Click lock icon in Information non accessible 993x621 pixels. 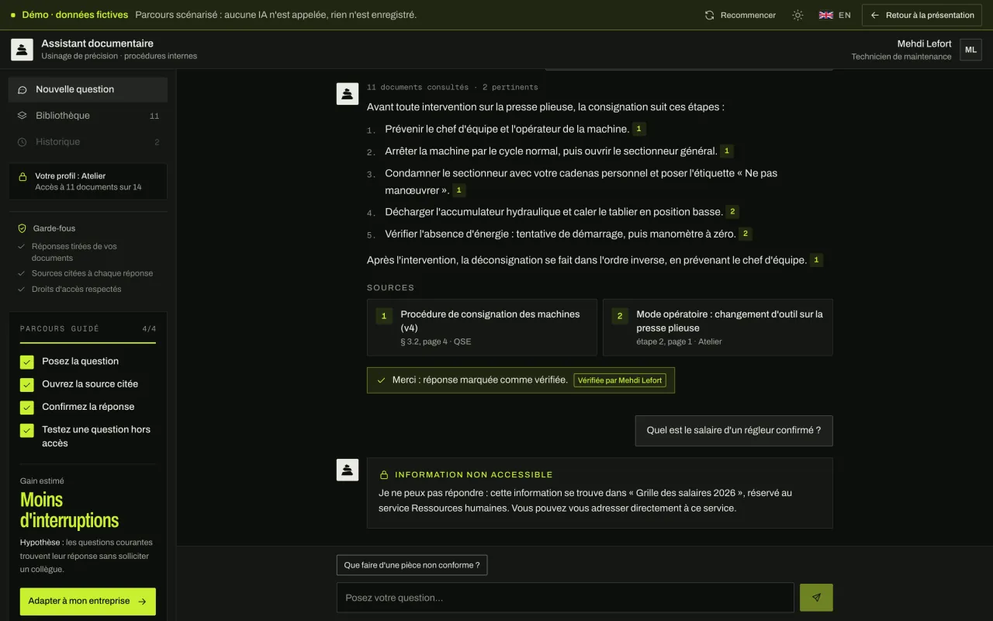click(x=383, y=474)
